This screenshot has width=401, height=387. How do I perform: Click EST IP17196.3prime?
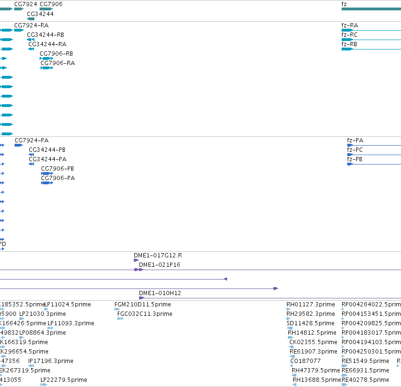tap(50, 361)
